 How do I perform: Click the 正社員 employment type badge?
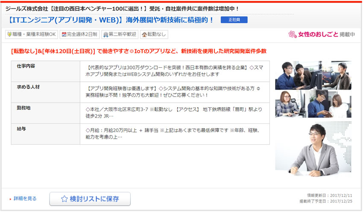pyautogui.click(x=234, y=20)
